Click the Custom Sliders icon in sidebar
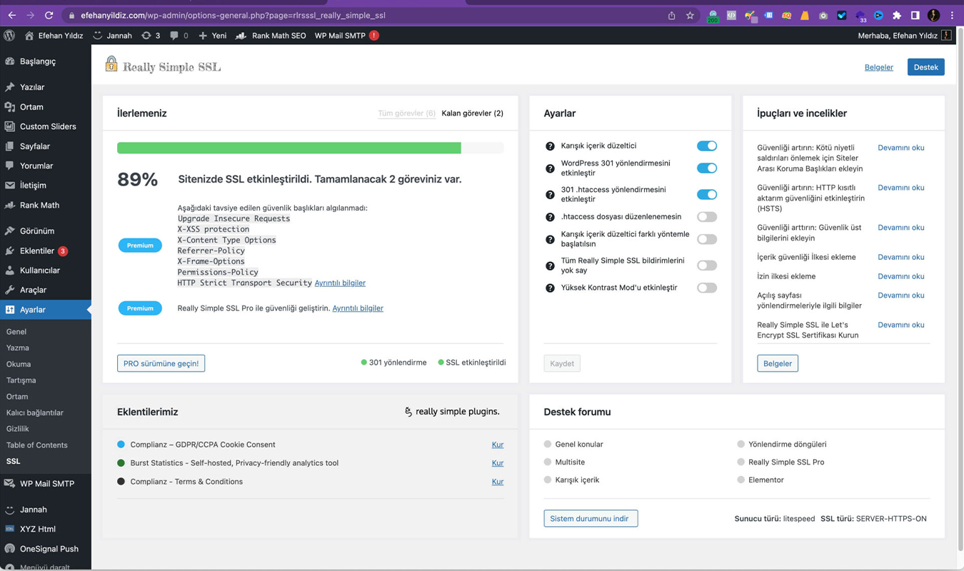Screen dimensions: 964x571 pos(10,126)
